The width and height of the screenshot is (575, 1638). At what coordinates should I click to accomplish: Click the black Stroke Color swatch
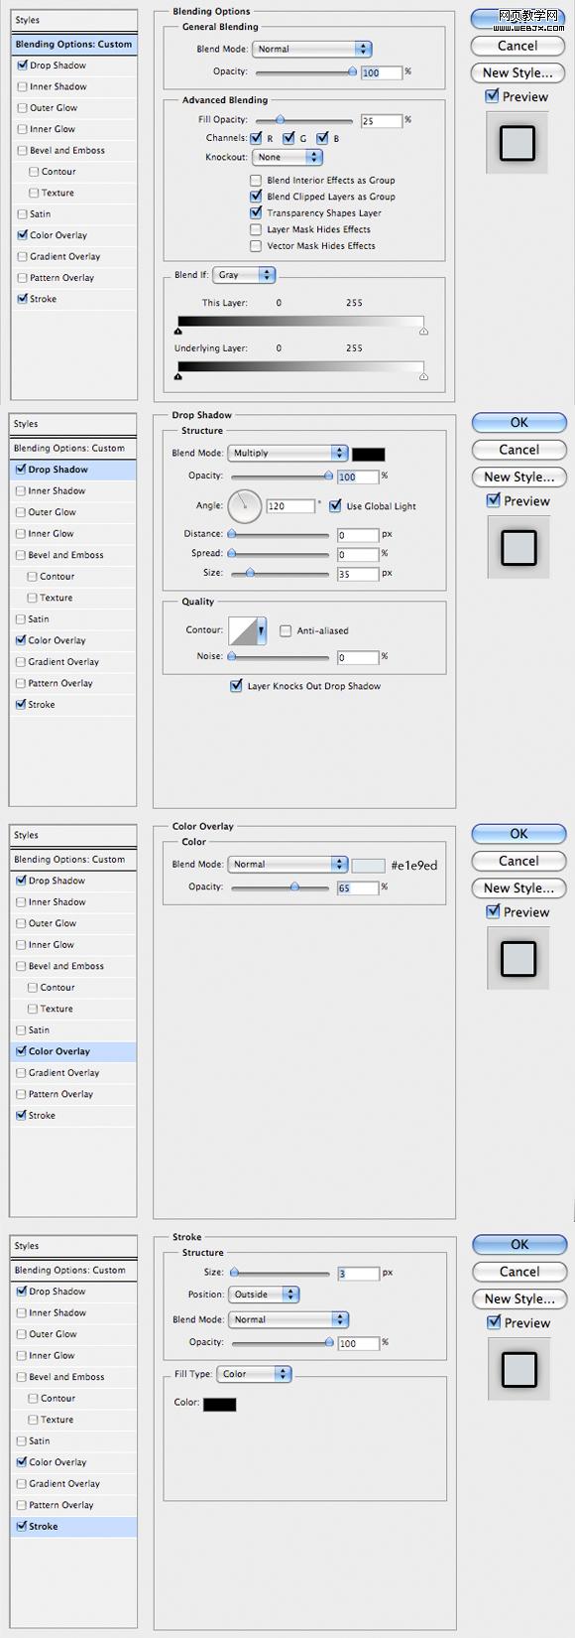tap(220, 1404)
